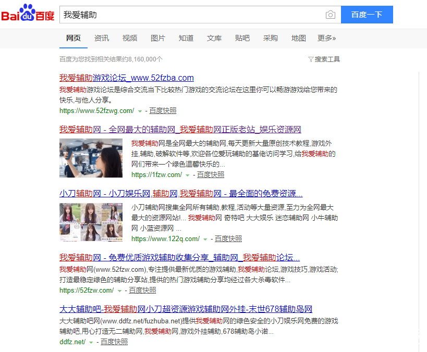The image size is (427, 352).
Task: Open 百度快照 for 52fzw.com result
Action: click(142, 290)
